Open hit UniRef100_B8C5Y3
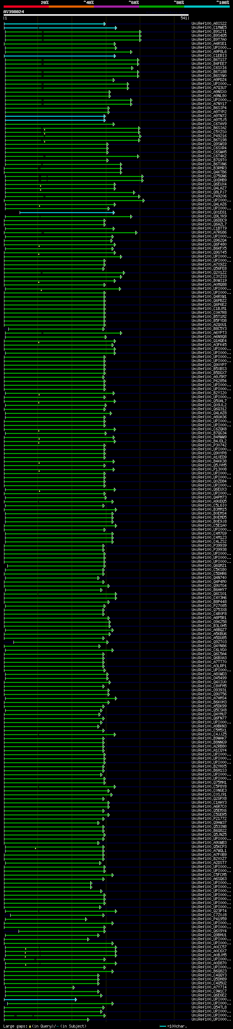 (209, 329)
